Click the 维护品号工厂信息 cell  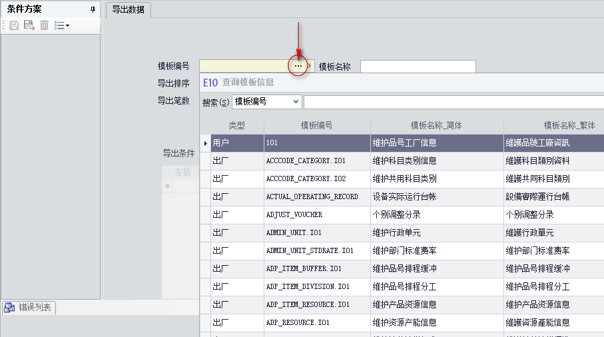[x=437, y=143]
